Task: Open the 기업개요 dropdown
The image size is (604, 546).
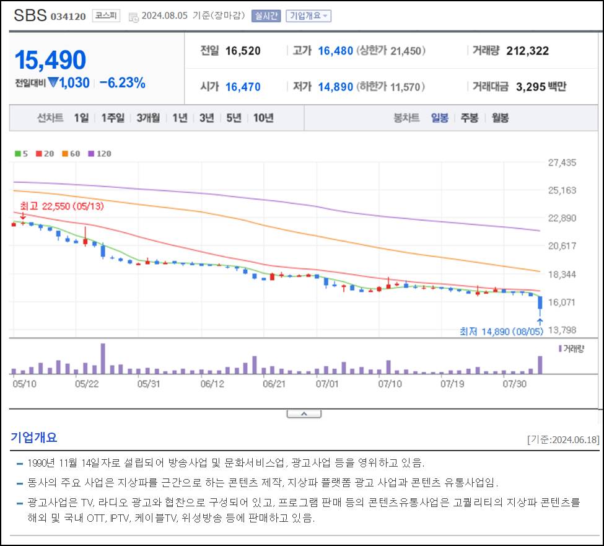Action: (308, 15)
